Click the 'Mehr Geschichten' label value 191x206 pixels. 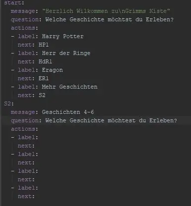70,87
